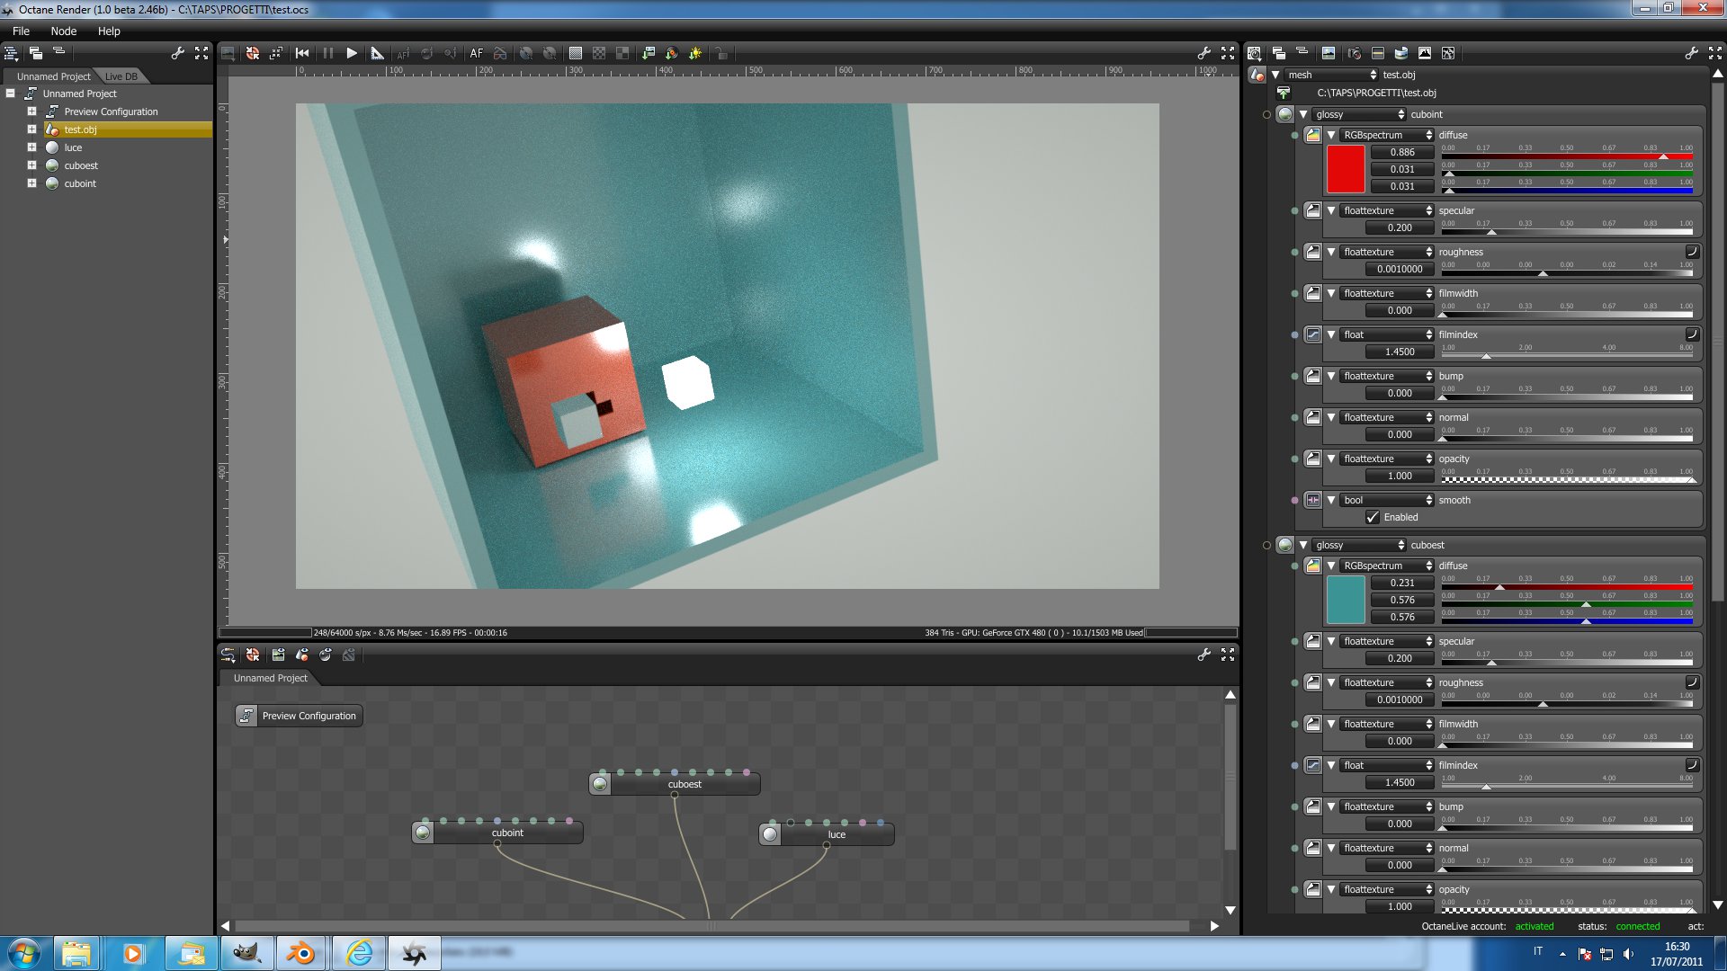
Task: Click the AF autofocus button
Action: click(x=476, y=53)
